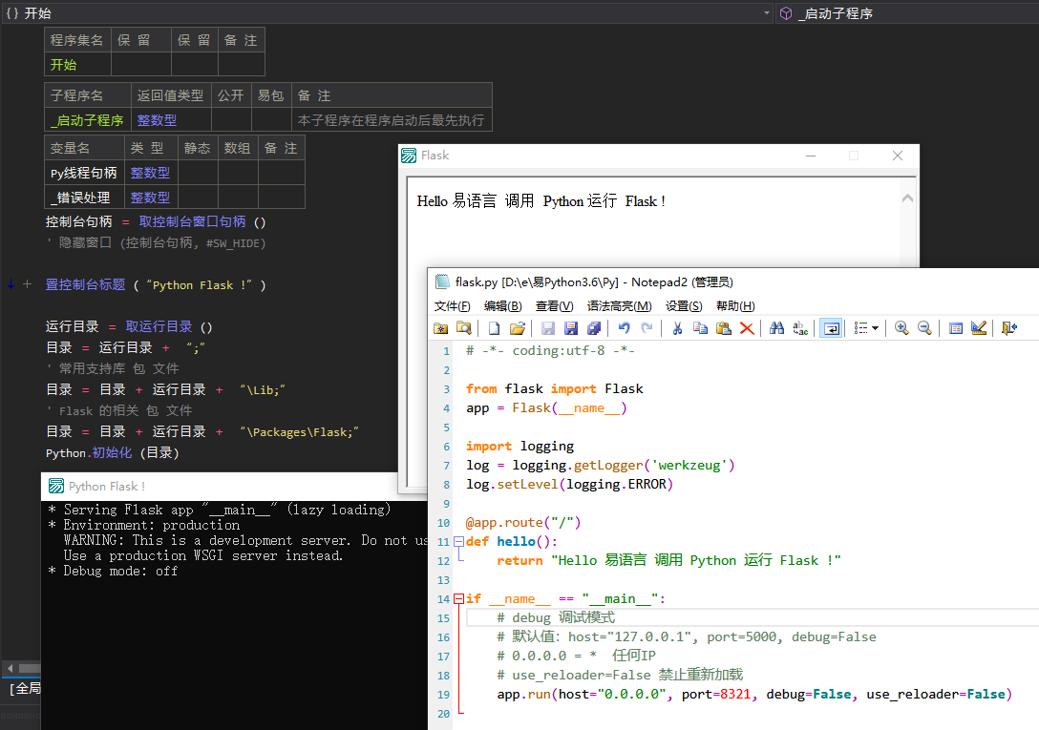Cut selection with the scissors icon

[677, 328]
